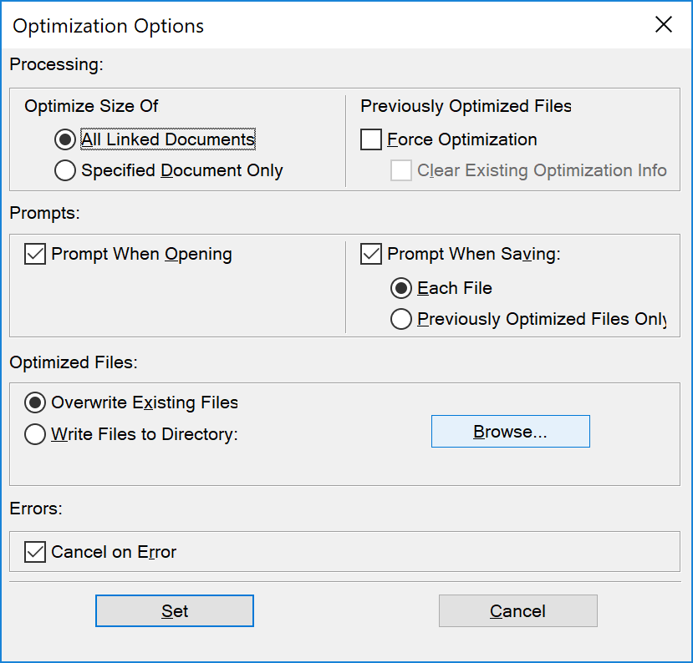Dismiss the dialog using Cancel
Screen dimensions: 693x663
(517, 610)
